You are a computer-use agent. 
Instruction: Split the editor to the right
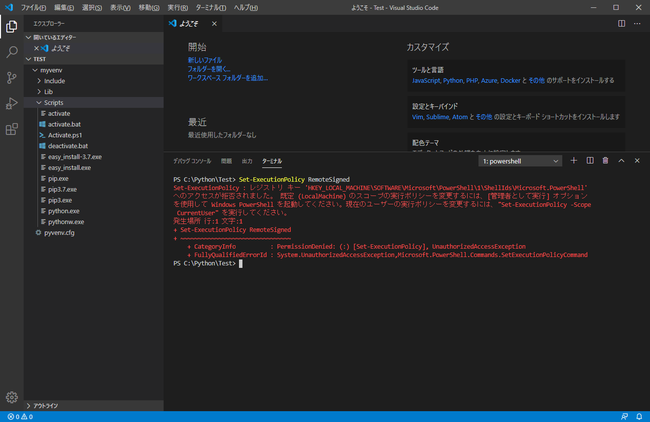621,23
